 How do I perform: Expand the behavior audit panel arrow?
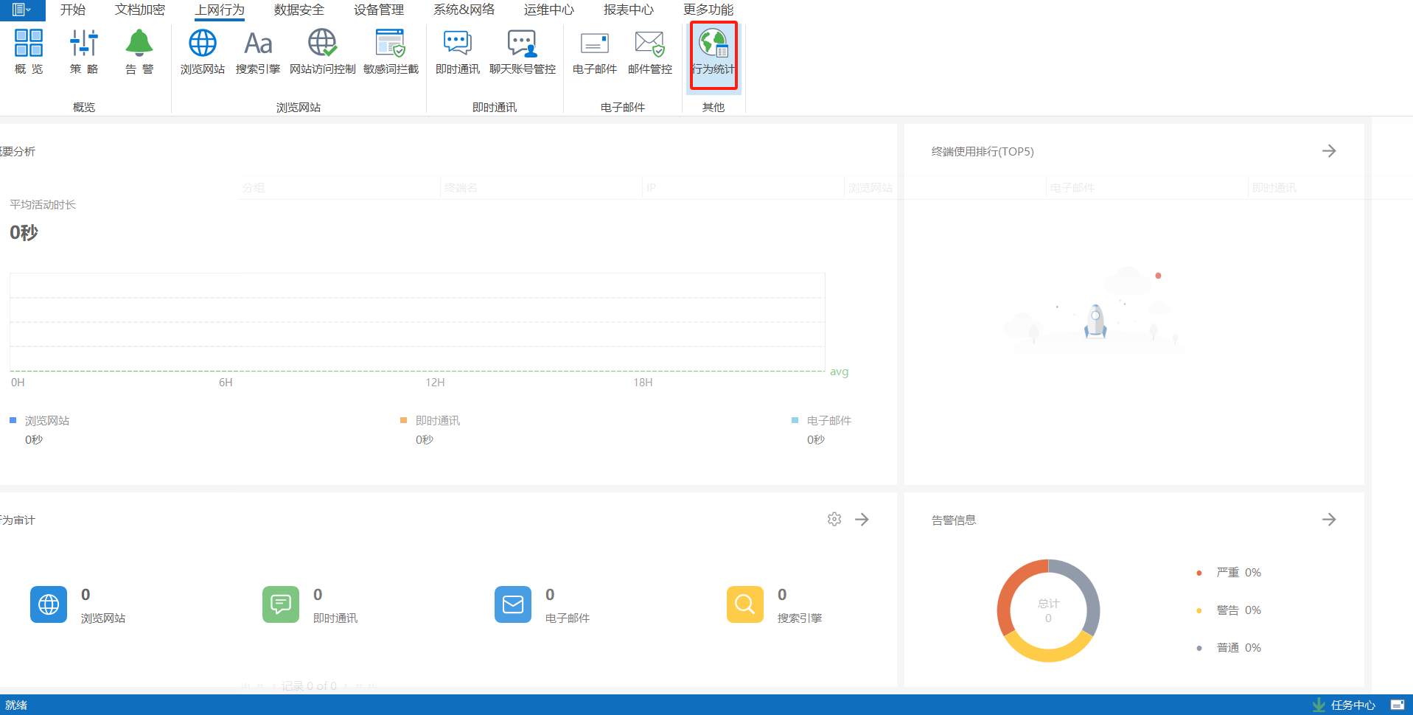[862, 520]
